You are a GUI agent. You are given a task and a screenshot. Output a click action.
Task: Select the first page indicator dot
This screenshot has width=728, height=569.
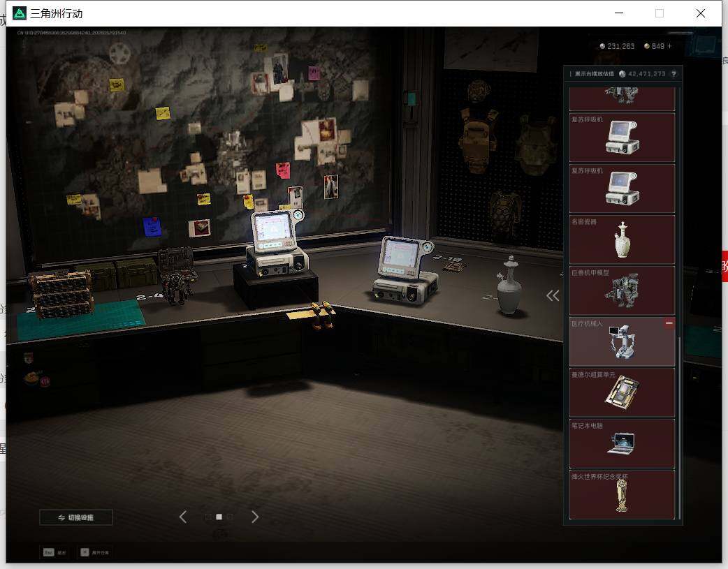(x=208, y=517)
